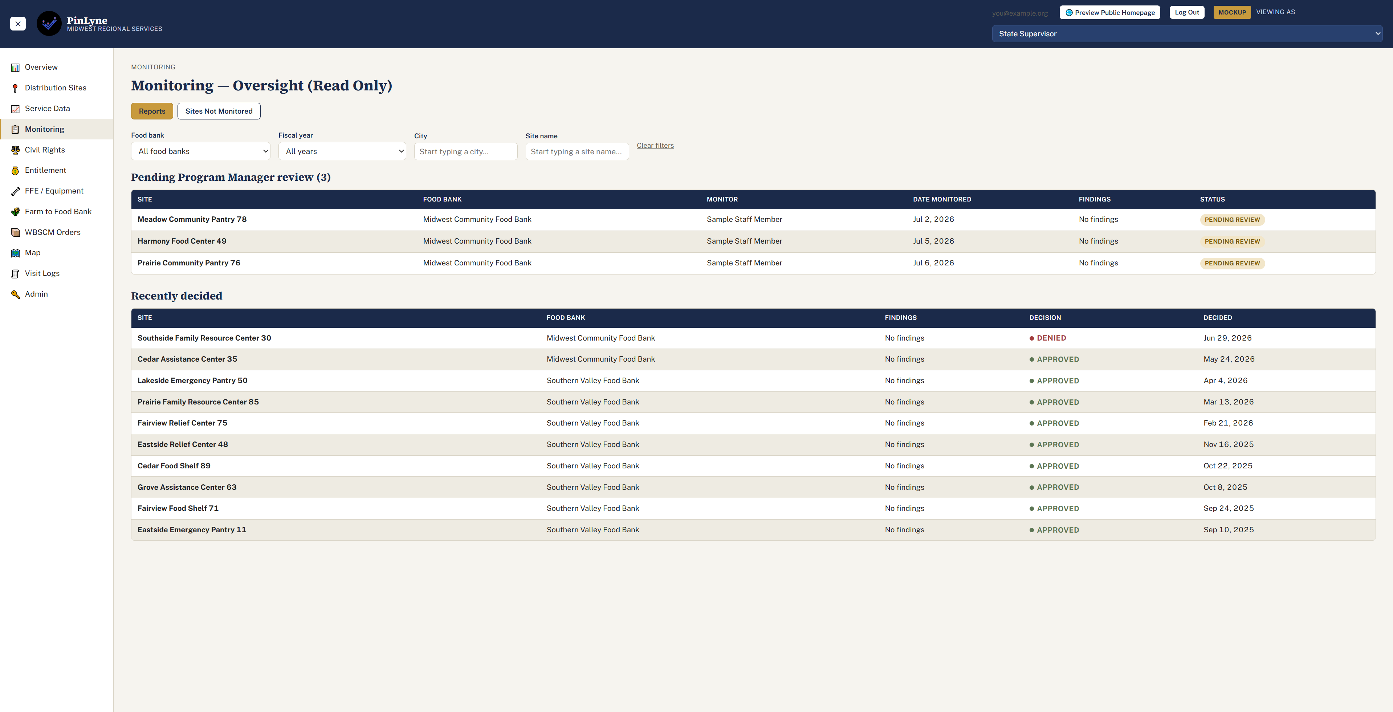Click the FFE / Equipment wrench icon
Viewport: 1393px width, 712px height.
[15, 191]
